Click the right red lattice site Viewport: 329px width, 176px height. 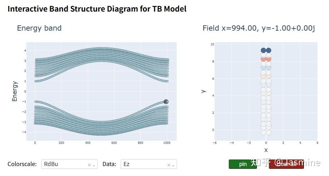(x=269, y=59)
